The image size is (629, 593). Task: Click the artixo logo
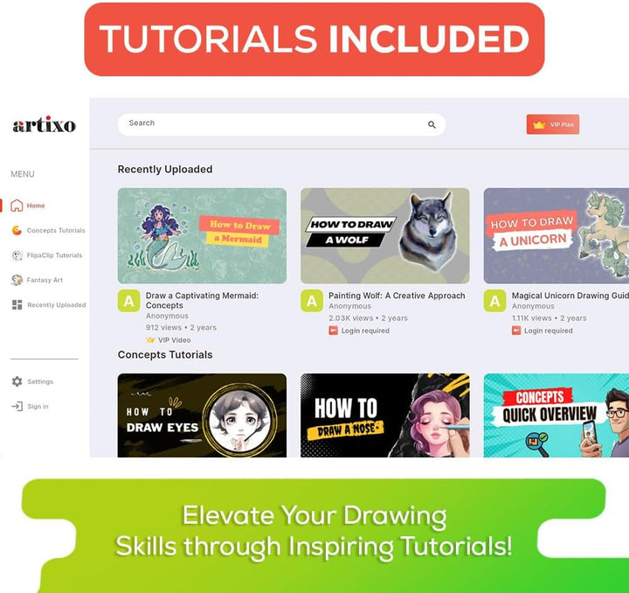click(x=45, y=124)
